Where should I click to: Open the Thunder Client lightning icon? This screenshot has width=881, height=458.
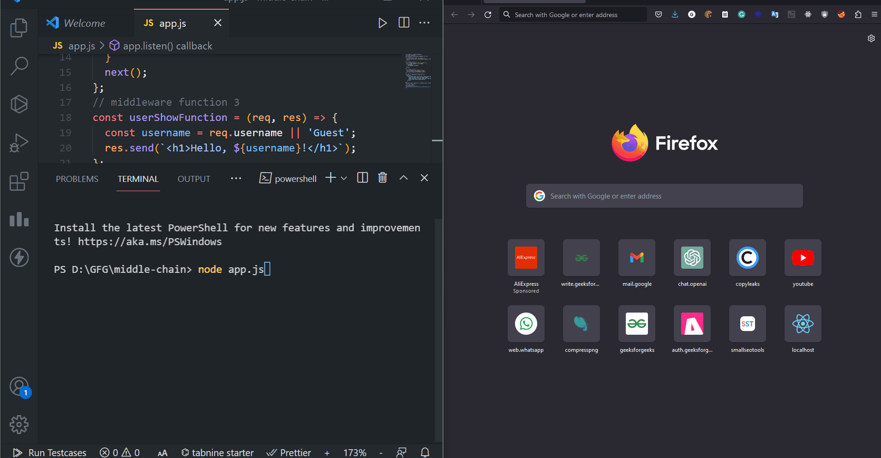[19, 258]
